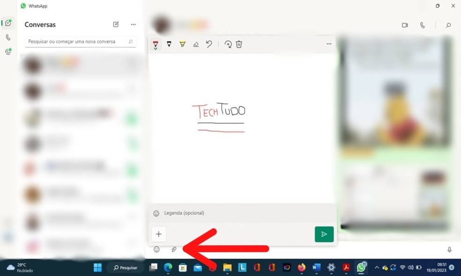
Task: Delete the drawing with the trash icon
Action: 239,44
